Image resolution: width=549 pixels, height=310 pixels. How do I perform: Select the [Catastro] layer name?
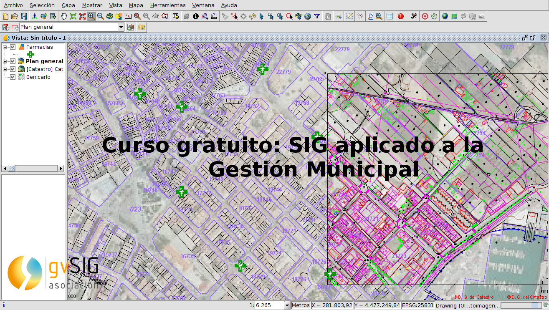(45, 69)
